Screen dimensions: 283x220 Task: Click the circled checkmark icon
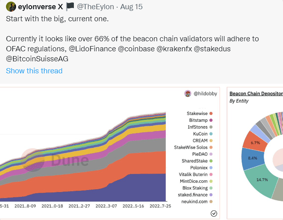click(x=214, y=214)
